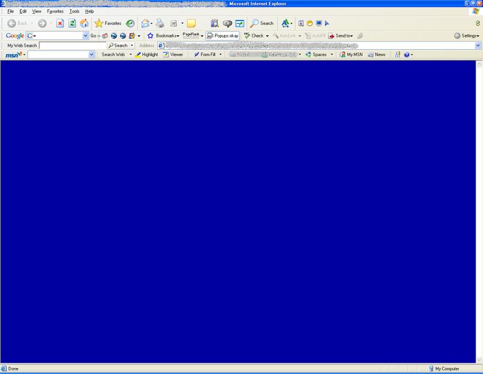Click the yellow sticky note toolbar icon
Screen dimensions: 483x374
[x=191, y=23]
